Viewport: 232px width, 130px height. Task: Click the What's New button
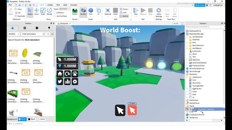(200, 5)
